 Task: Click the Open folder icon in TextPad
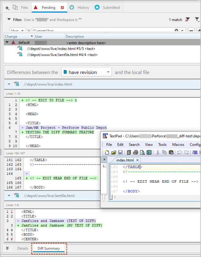[113, 152]
